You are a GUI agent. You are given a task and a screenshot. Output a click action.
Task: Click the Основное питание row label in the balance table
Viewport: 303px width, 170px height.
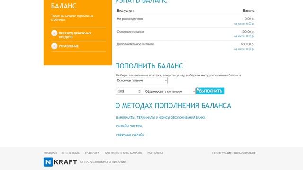pos(131,32)
